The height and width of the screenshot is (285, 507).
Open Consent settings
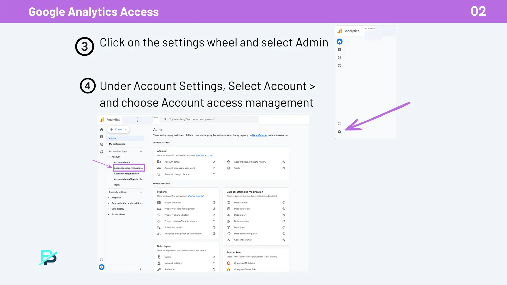[x=243, y=240]
